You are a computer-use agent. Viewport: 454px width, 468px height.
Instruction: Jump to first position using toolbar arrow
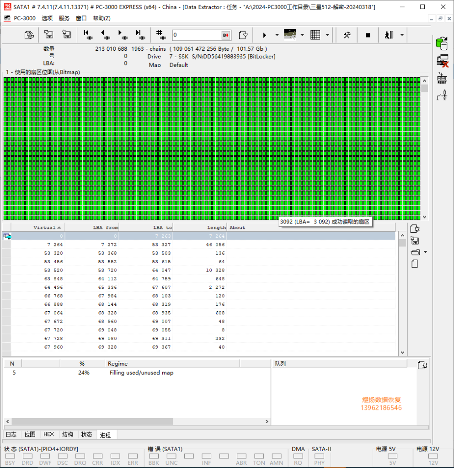(x=87, y=35)
